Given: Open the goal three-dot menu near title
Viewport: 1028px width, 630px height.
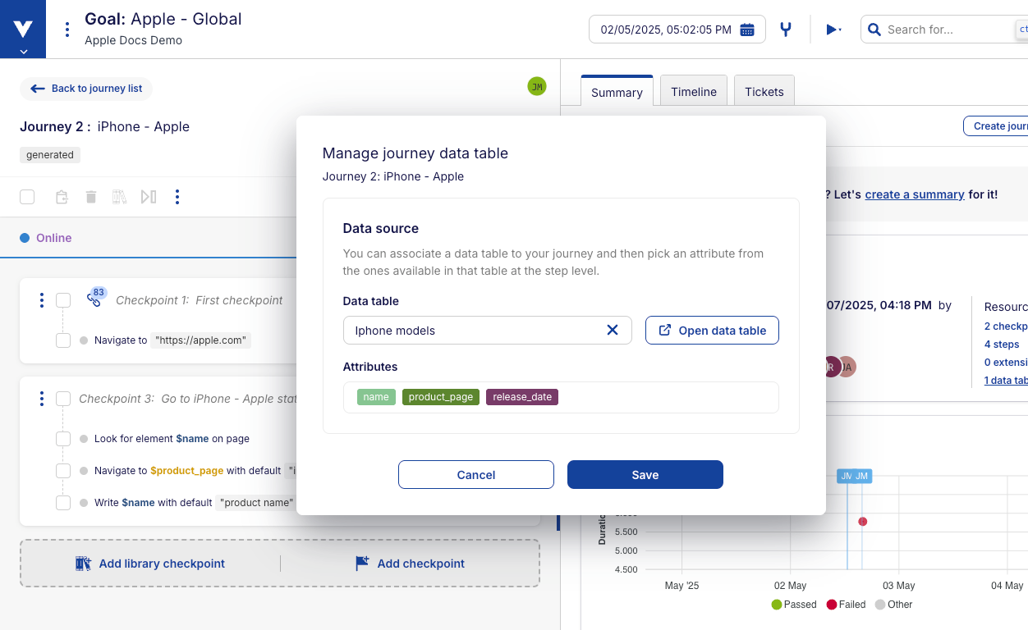Looking at the screenshot, I should coord(67,30).
